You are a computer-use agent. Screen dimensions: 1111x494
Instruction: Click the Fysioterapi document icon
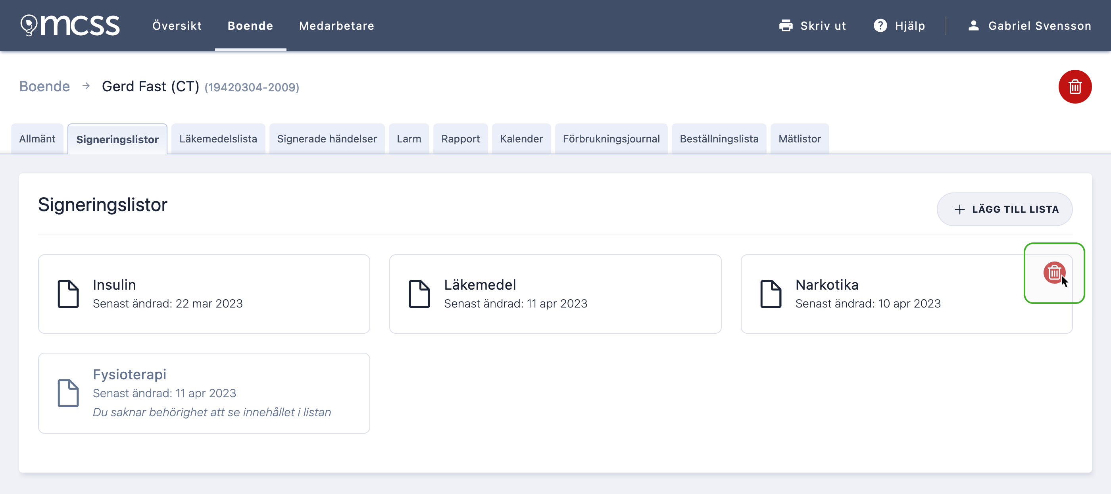[x=68, y=393]
